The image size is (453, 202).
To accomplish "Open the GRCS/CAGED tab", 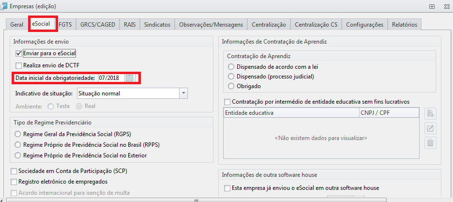I will [98, 25].
